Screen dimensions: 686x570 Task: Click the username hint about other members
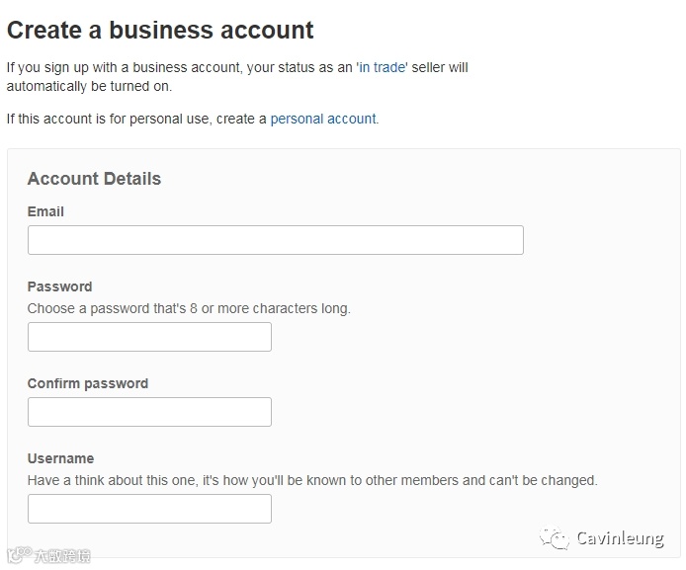(x=311, y=480)
